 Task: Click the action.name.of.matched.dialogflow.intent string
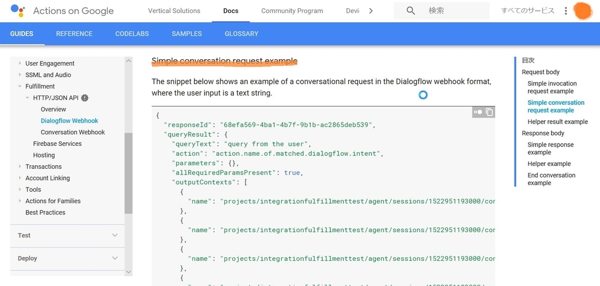(x=296, y=154)
